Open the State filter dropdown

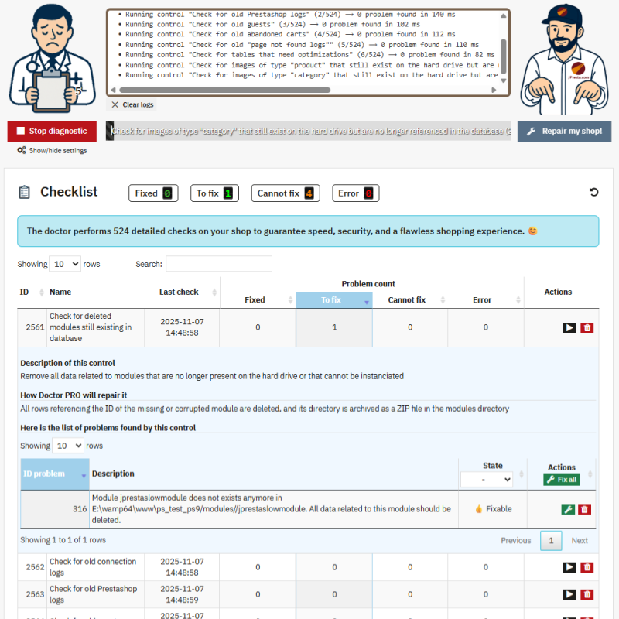[486, 479]
